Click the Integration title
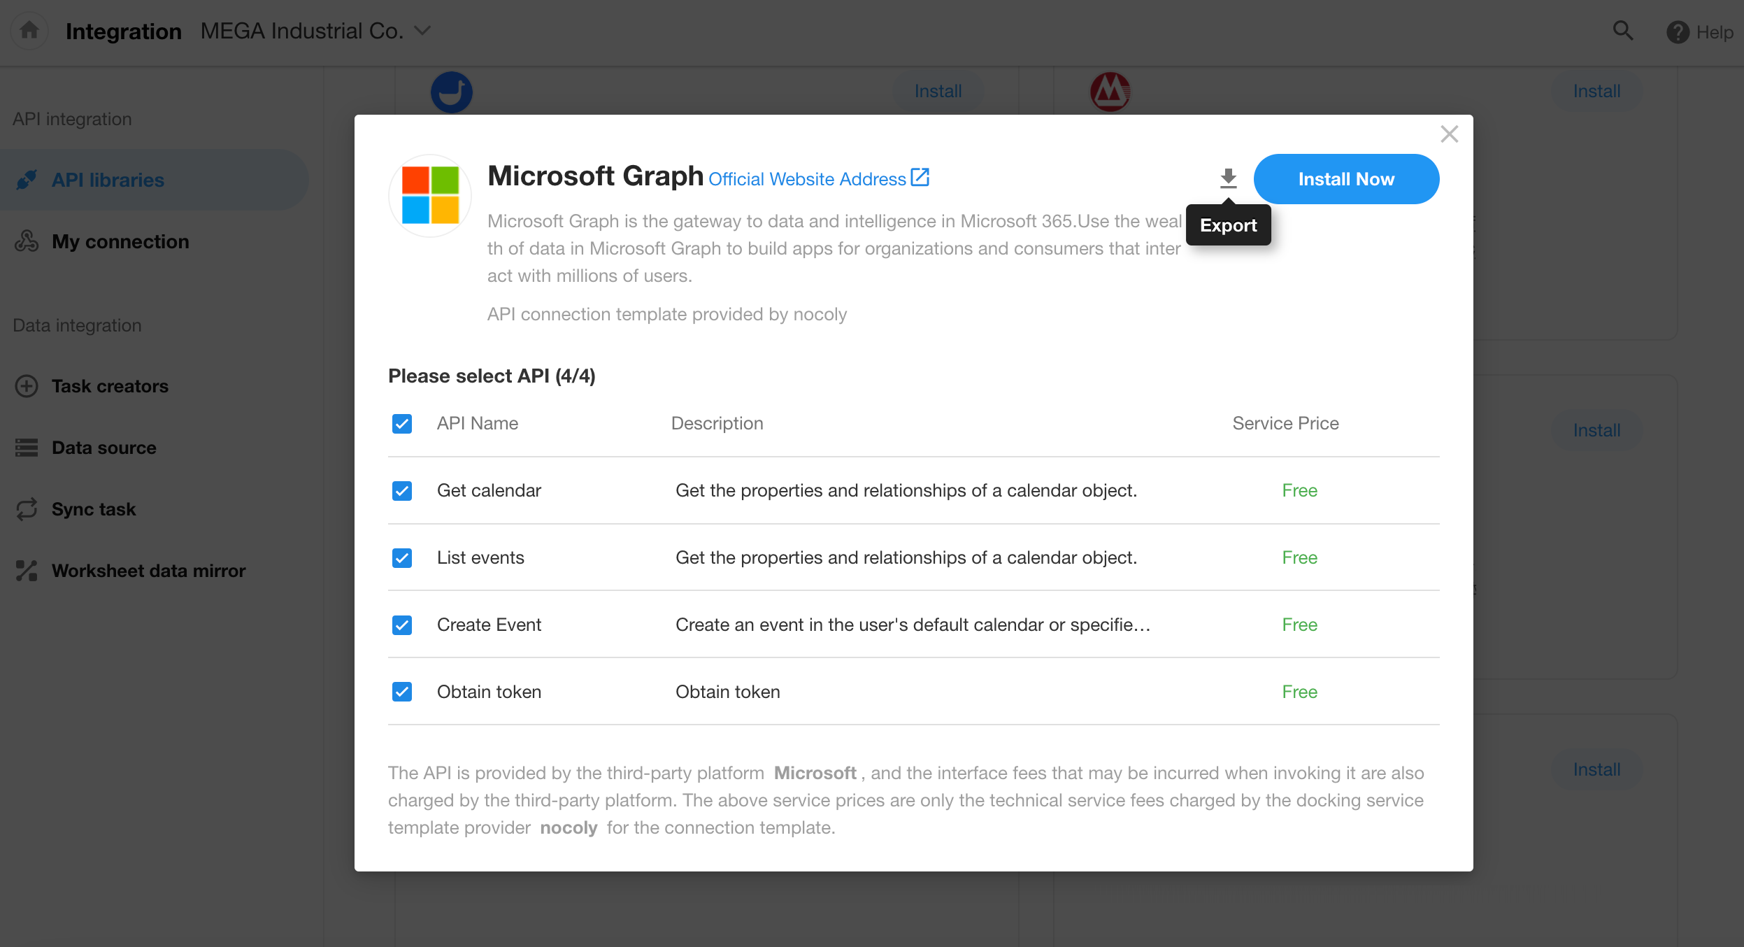Screen dimensions: 1744x947 tap(124, 31)
